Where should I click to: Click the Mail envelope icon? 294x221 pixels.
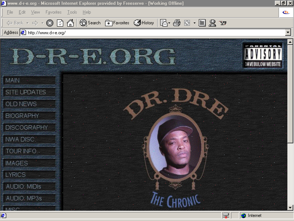click(164, 23)
